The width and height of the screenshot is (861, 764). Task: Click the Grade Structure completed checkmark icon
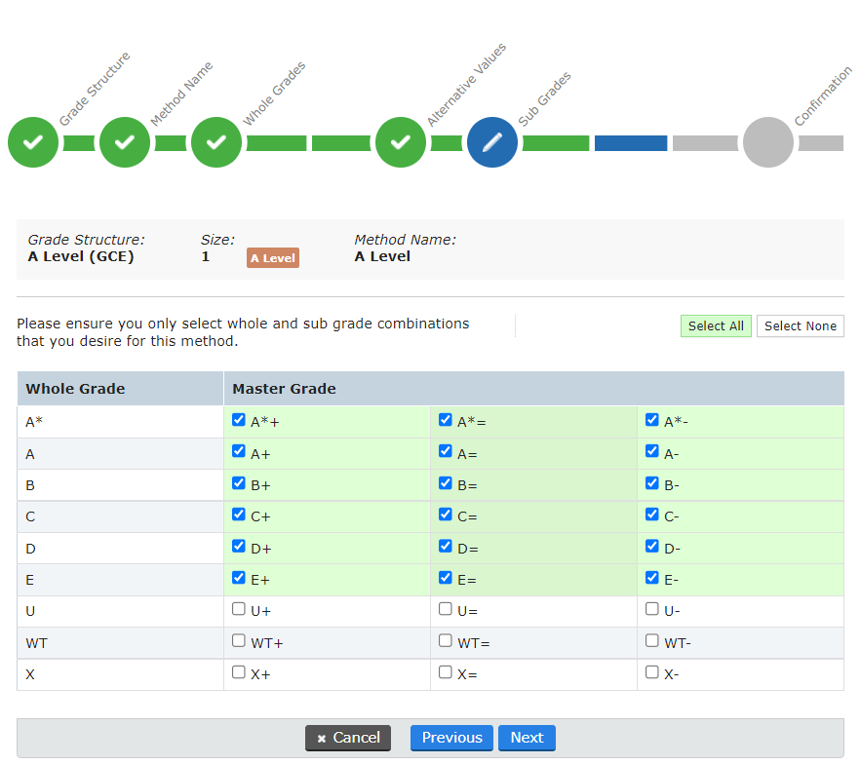click(x=32, y=142)
